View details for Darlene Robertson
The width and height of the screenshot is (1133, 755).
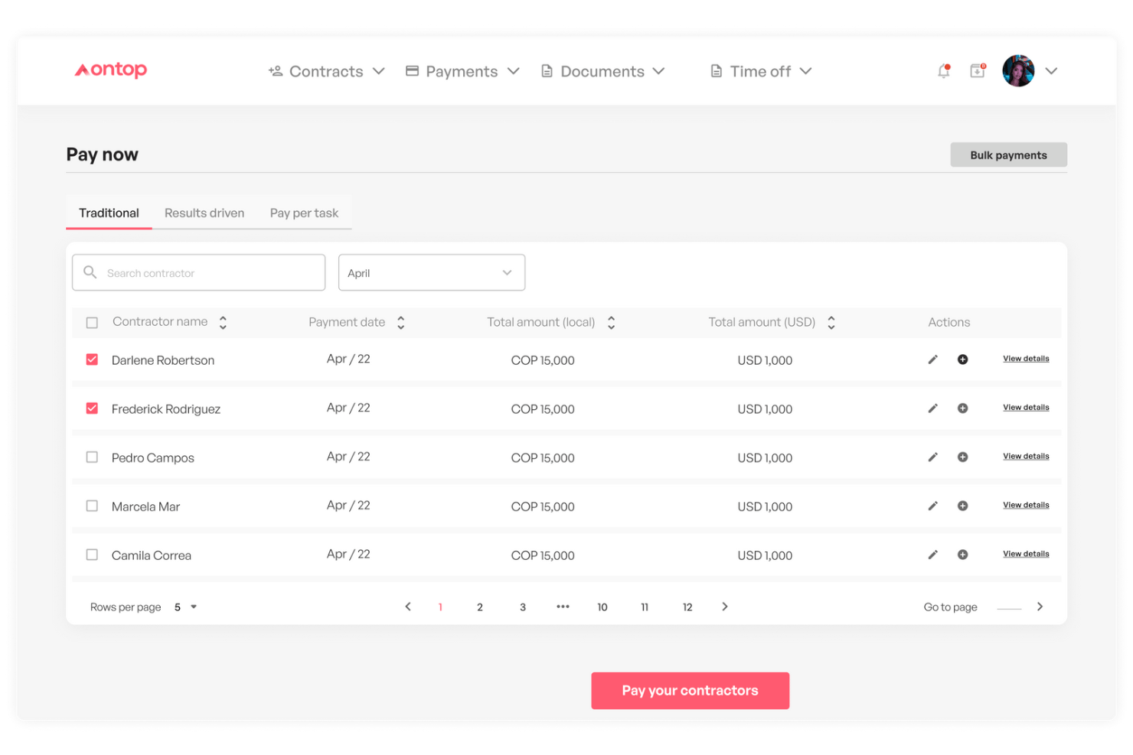click(x=1026, y=359)
